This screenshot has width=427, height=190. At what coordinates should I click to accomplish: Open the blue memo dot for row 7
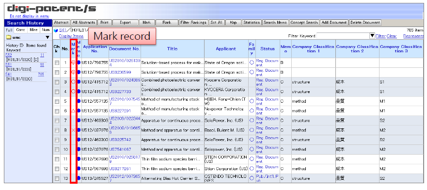click(79, 120)
